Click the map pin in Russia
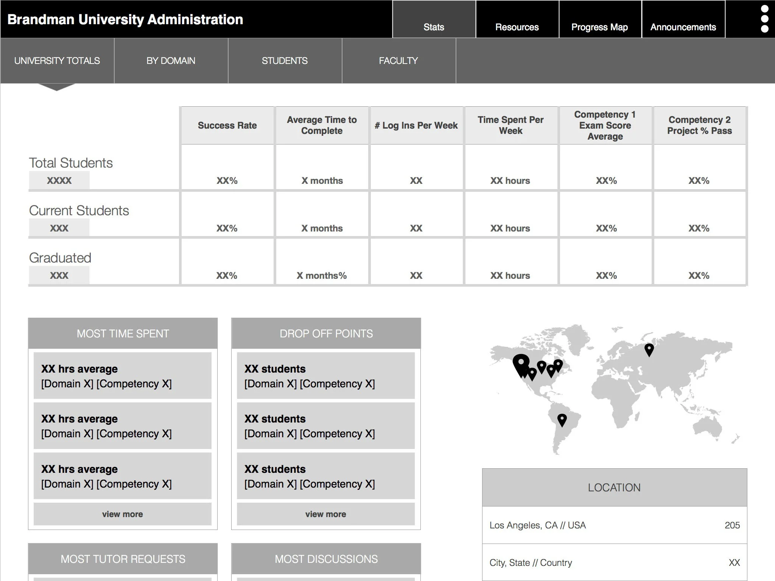The image size is (775, 581). 649,349
